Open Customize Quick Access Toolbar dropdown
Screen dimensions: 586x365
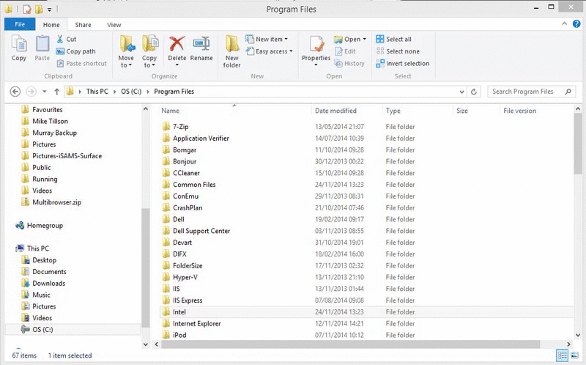(49, 10)
